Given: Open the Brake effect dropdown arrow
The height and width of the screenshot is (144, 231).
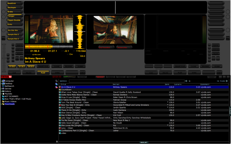Looking at the screenshot, I should 21,12.
